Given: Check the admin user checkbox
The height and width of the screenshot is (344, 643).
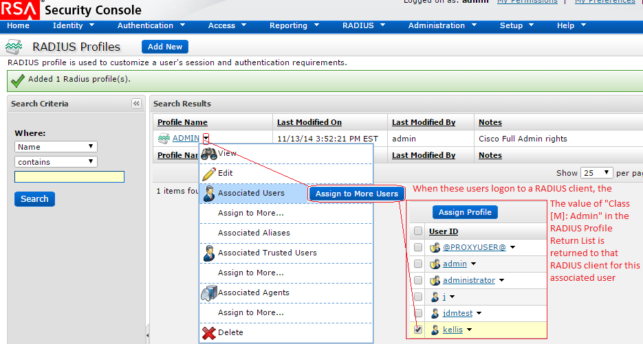Looking at the screenshot, I should point(418,264).
